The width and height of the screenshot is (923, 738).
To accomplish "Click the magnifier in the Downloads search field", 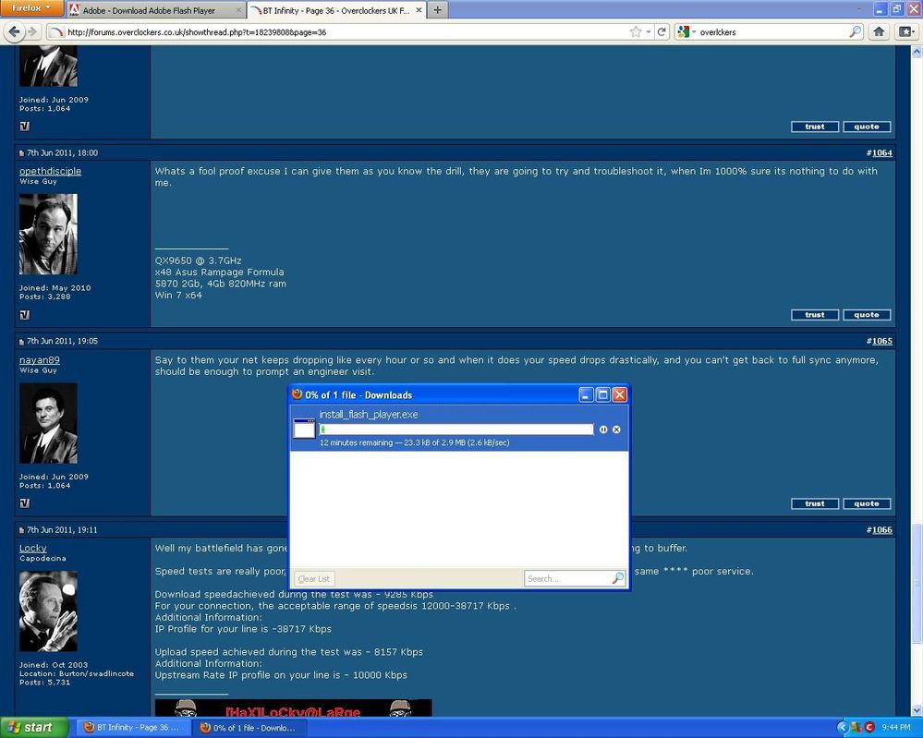I will pyautogui.click(x=617, y=578).
